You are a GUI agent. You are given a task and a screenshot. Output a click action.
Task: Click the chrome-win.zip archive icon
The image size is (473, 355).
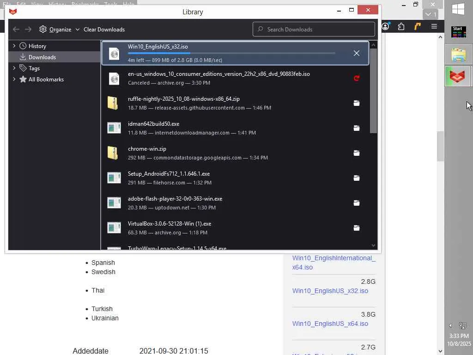113,153
